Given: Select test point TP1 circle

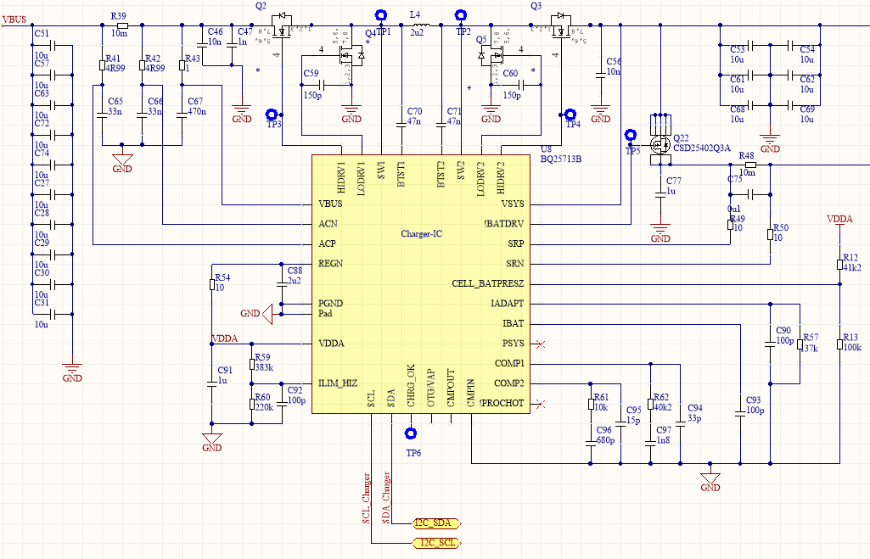Looking at the screenshot, I should [x=381, y=15].
